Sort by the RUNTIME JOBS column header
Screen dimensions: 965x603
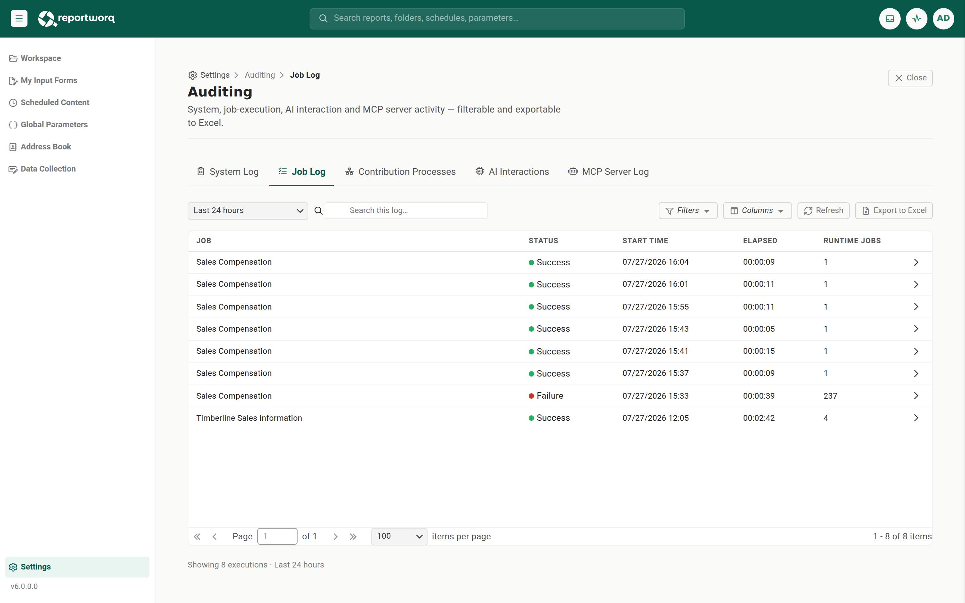[x=852, y=241]
